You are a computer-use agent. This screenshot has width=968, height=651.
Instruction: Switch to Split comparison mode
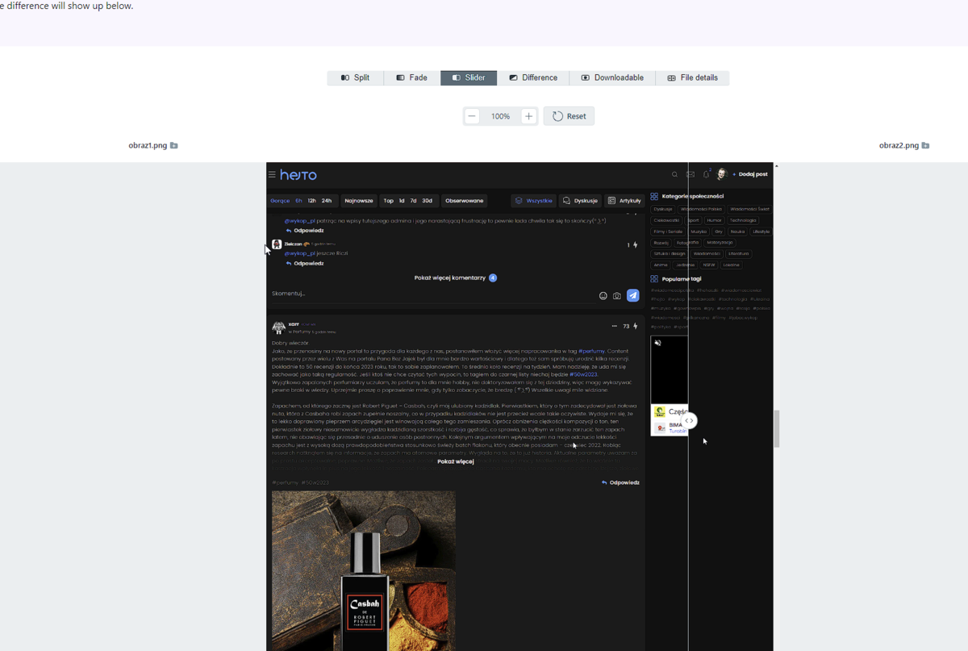(355, 78)
